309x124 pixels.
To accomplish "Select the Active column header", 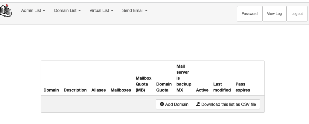I will (x=202, y=90).
